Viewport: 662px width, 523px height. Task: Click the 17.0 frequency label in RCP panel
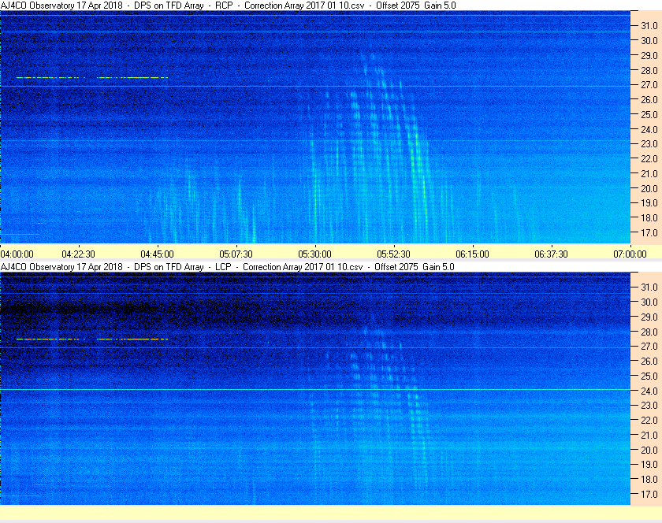(x=649, y=232)
